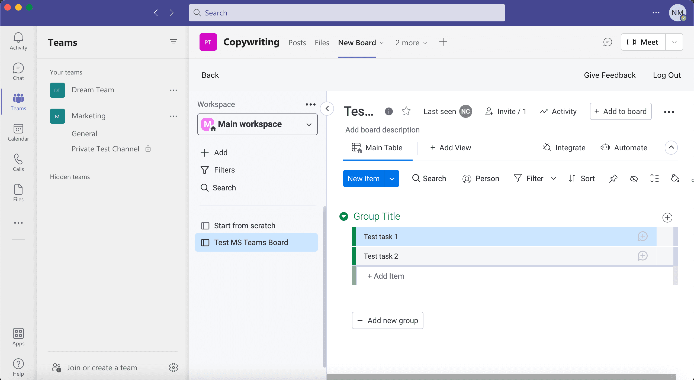Image resolution: width=694 pixels, height=380 pixels.
Task: Open the General channel
Action: 84,134
